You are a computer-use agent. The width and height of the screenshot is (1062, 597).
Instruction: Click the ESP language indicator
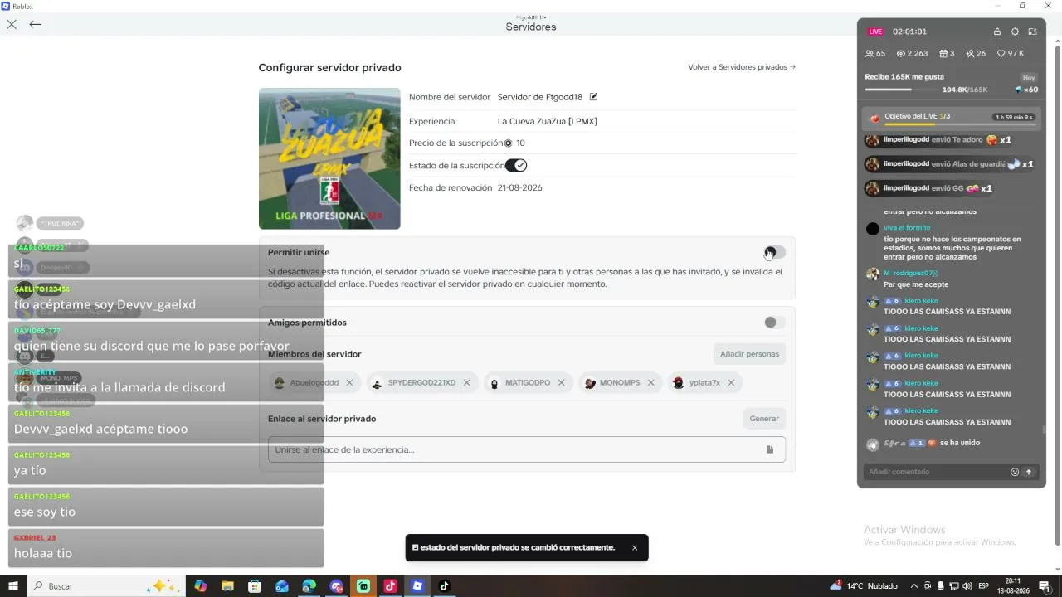(x=984, y=586)
